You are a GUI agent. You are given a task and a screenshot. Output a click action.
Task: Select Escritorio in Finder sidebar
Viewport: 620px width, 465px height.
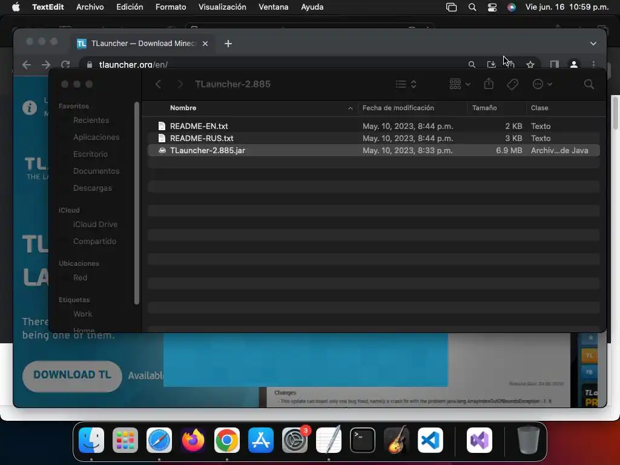coord(90,154)
